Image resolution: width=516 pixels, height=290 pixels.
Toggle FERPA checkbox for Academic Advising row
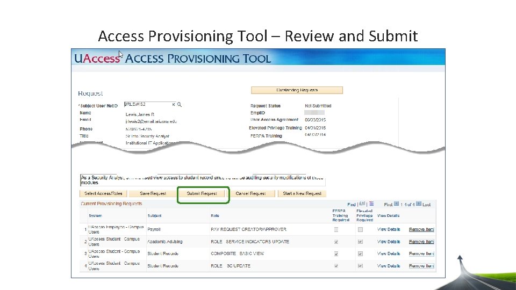tap(336, 242)
